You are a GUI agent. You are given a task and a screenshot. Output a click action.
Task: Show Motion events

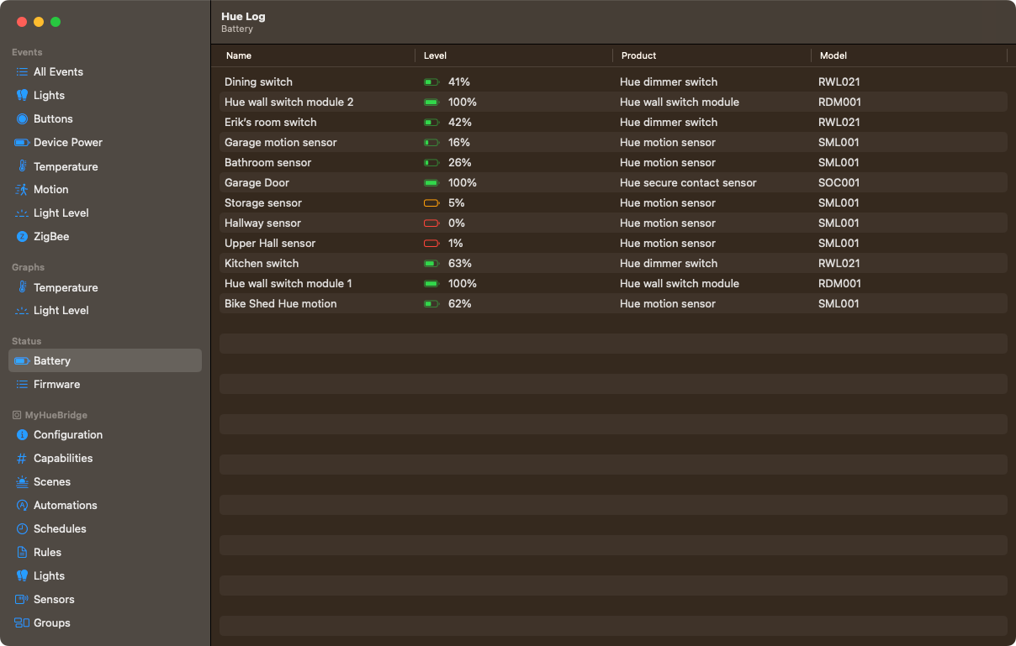pos(49,189)
